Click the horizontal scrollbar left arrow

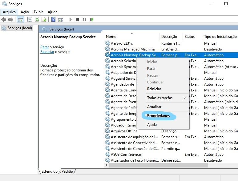coord(107,165)
